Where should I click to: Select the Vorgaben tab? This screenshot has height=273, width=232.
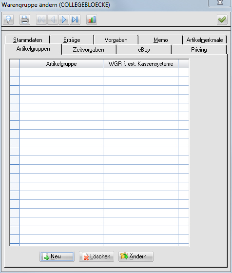tap(116, 40)
